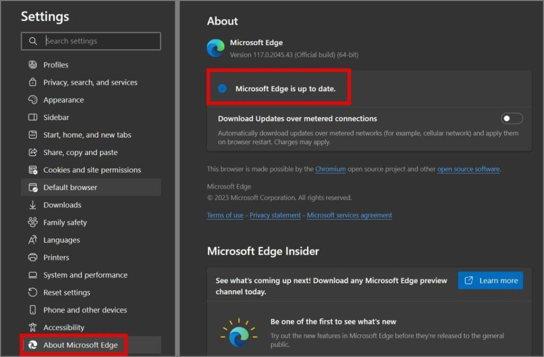
Task: Click the Profiles icon in sidebar
Action: (x=32, y=64)
